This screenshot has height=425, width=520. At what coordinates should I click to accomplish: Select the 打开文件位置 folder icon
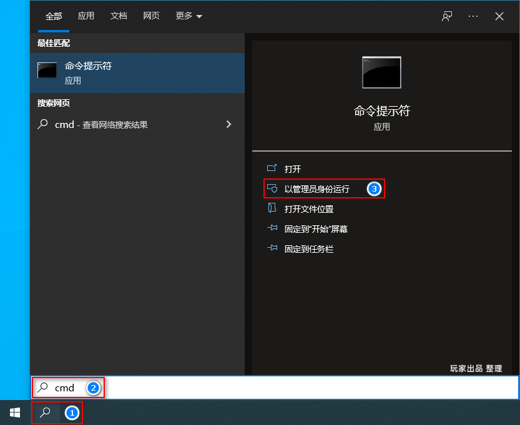coord(272,208)
